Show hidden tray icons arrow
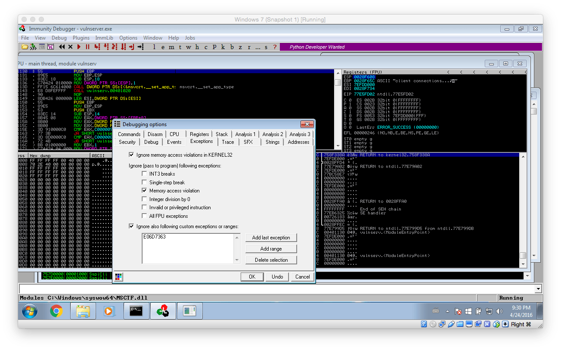Viewport: 561px width, 350px height. (447, 311)
